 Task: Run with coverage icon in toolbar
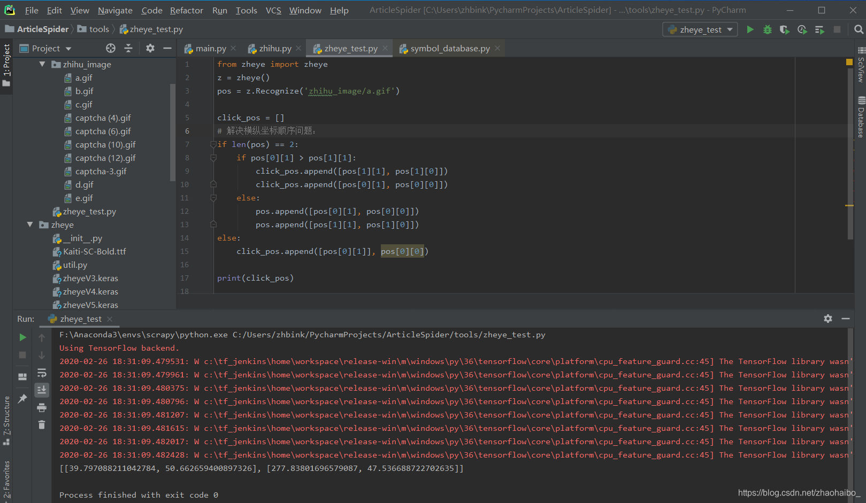tap(784, 29)
